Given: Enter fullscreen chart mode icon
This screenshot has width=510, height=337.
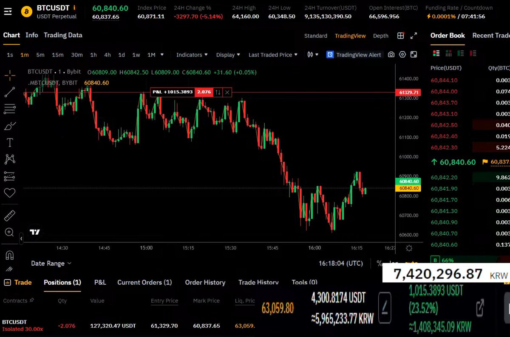Looking at the screenshot, I should pyautogui.click(x=414, y=55).
